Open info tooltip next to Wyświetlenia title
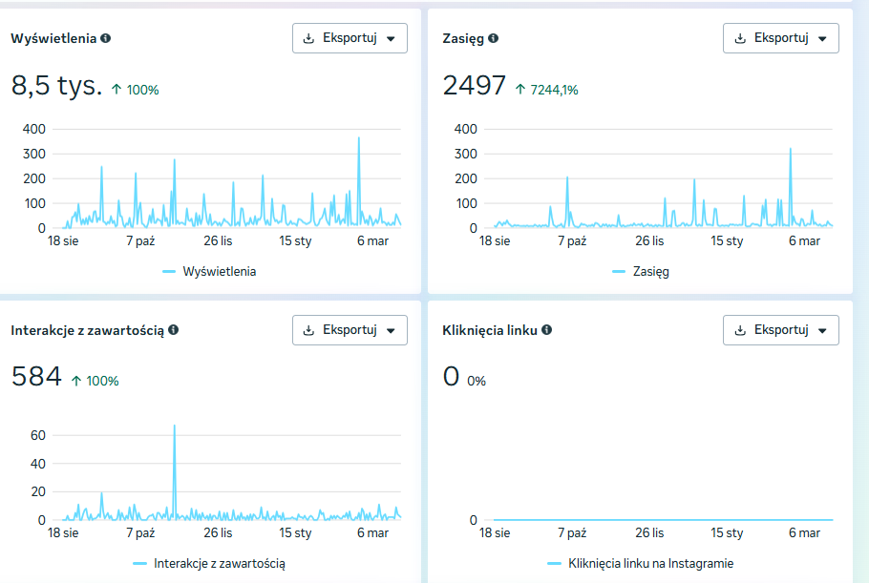Screen dimensions: 869x583 click(105, 38)
